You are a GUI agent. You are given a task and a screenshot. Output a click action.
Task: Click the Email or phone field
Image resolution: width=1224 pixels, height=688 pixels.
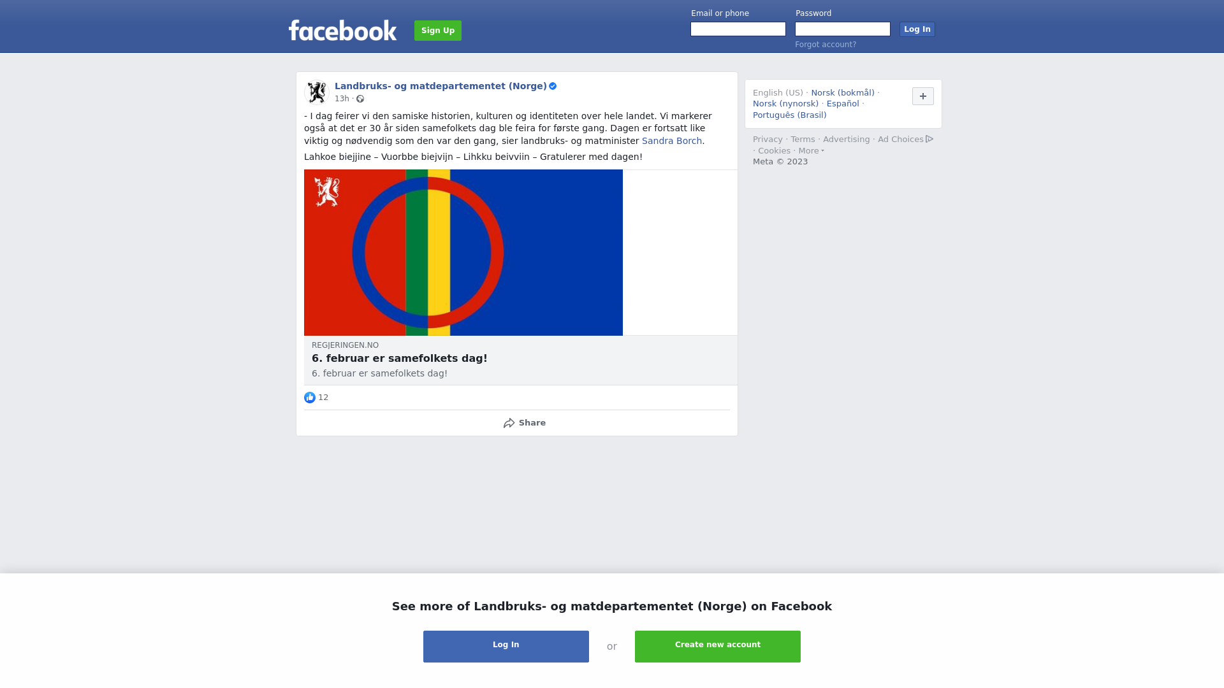point(738,29)
